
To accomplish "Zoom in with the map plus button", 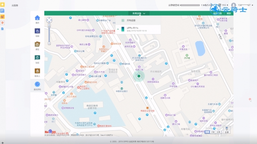I will pos(49,25).
